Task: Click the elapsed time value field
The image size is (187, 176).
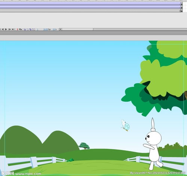Action: click(x=55, y=30)
